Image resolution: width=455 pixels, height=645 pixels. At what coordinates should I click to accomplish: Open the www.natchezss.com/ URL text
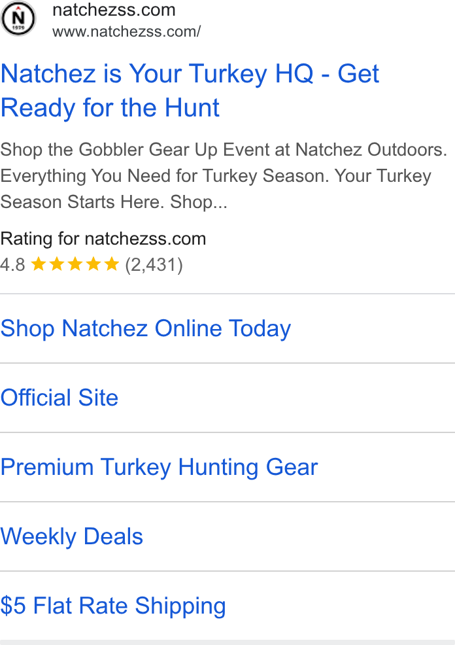[127, 31]
